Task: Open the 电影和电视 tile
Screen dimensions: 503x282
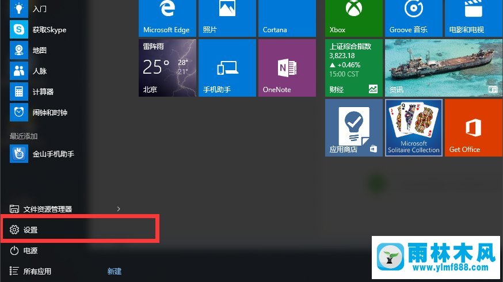Action: click(474, 18)
